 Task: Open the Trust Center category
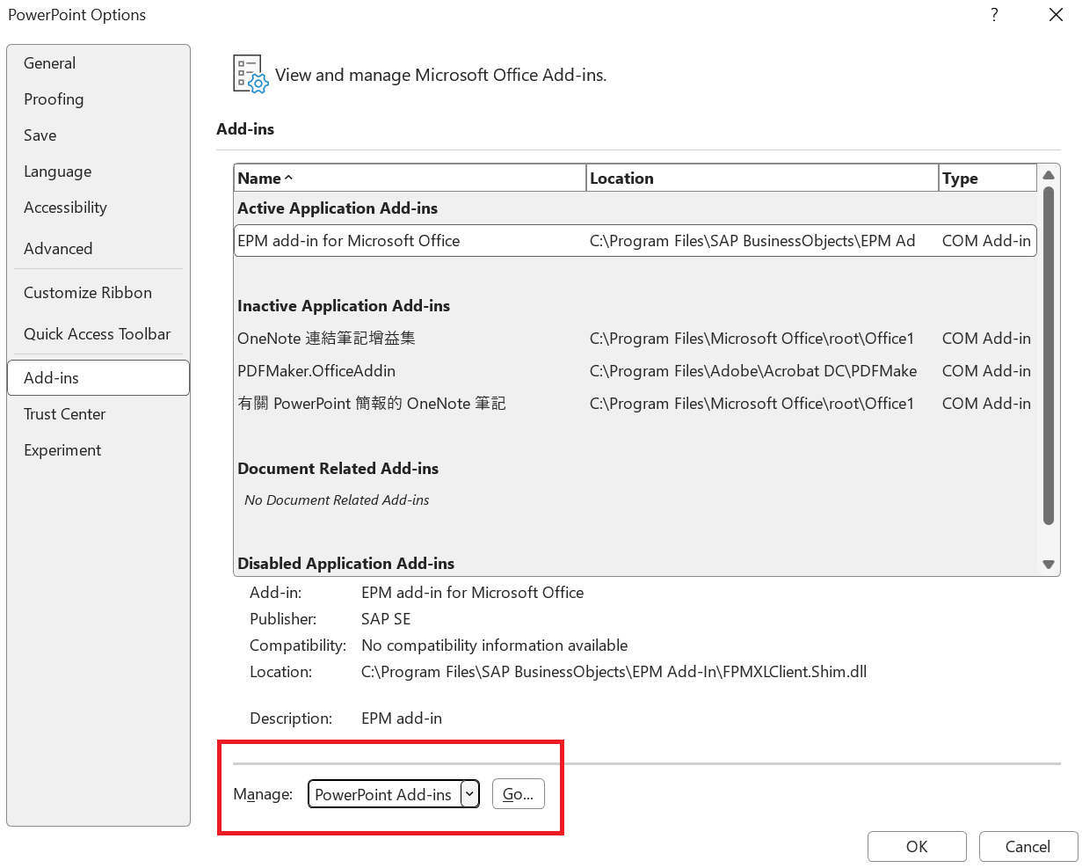pyautogui.click(x=98, y=414)
